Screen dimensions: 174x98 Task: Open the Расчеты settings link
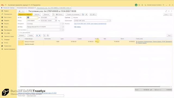pyautogui.click(x=90, y=24)
